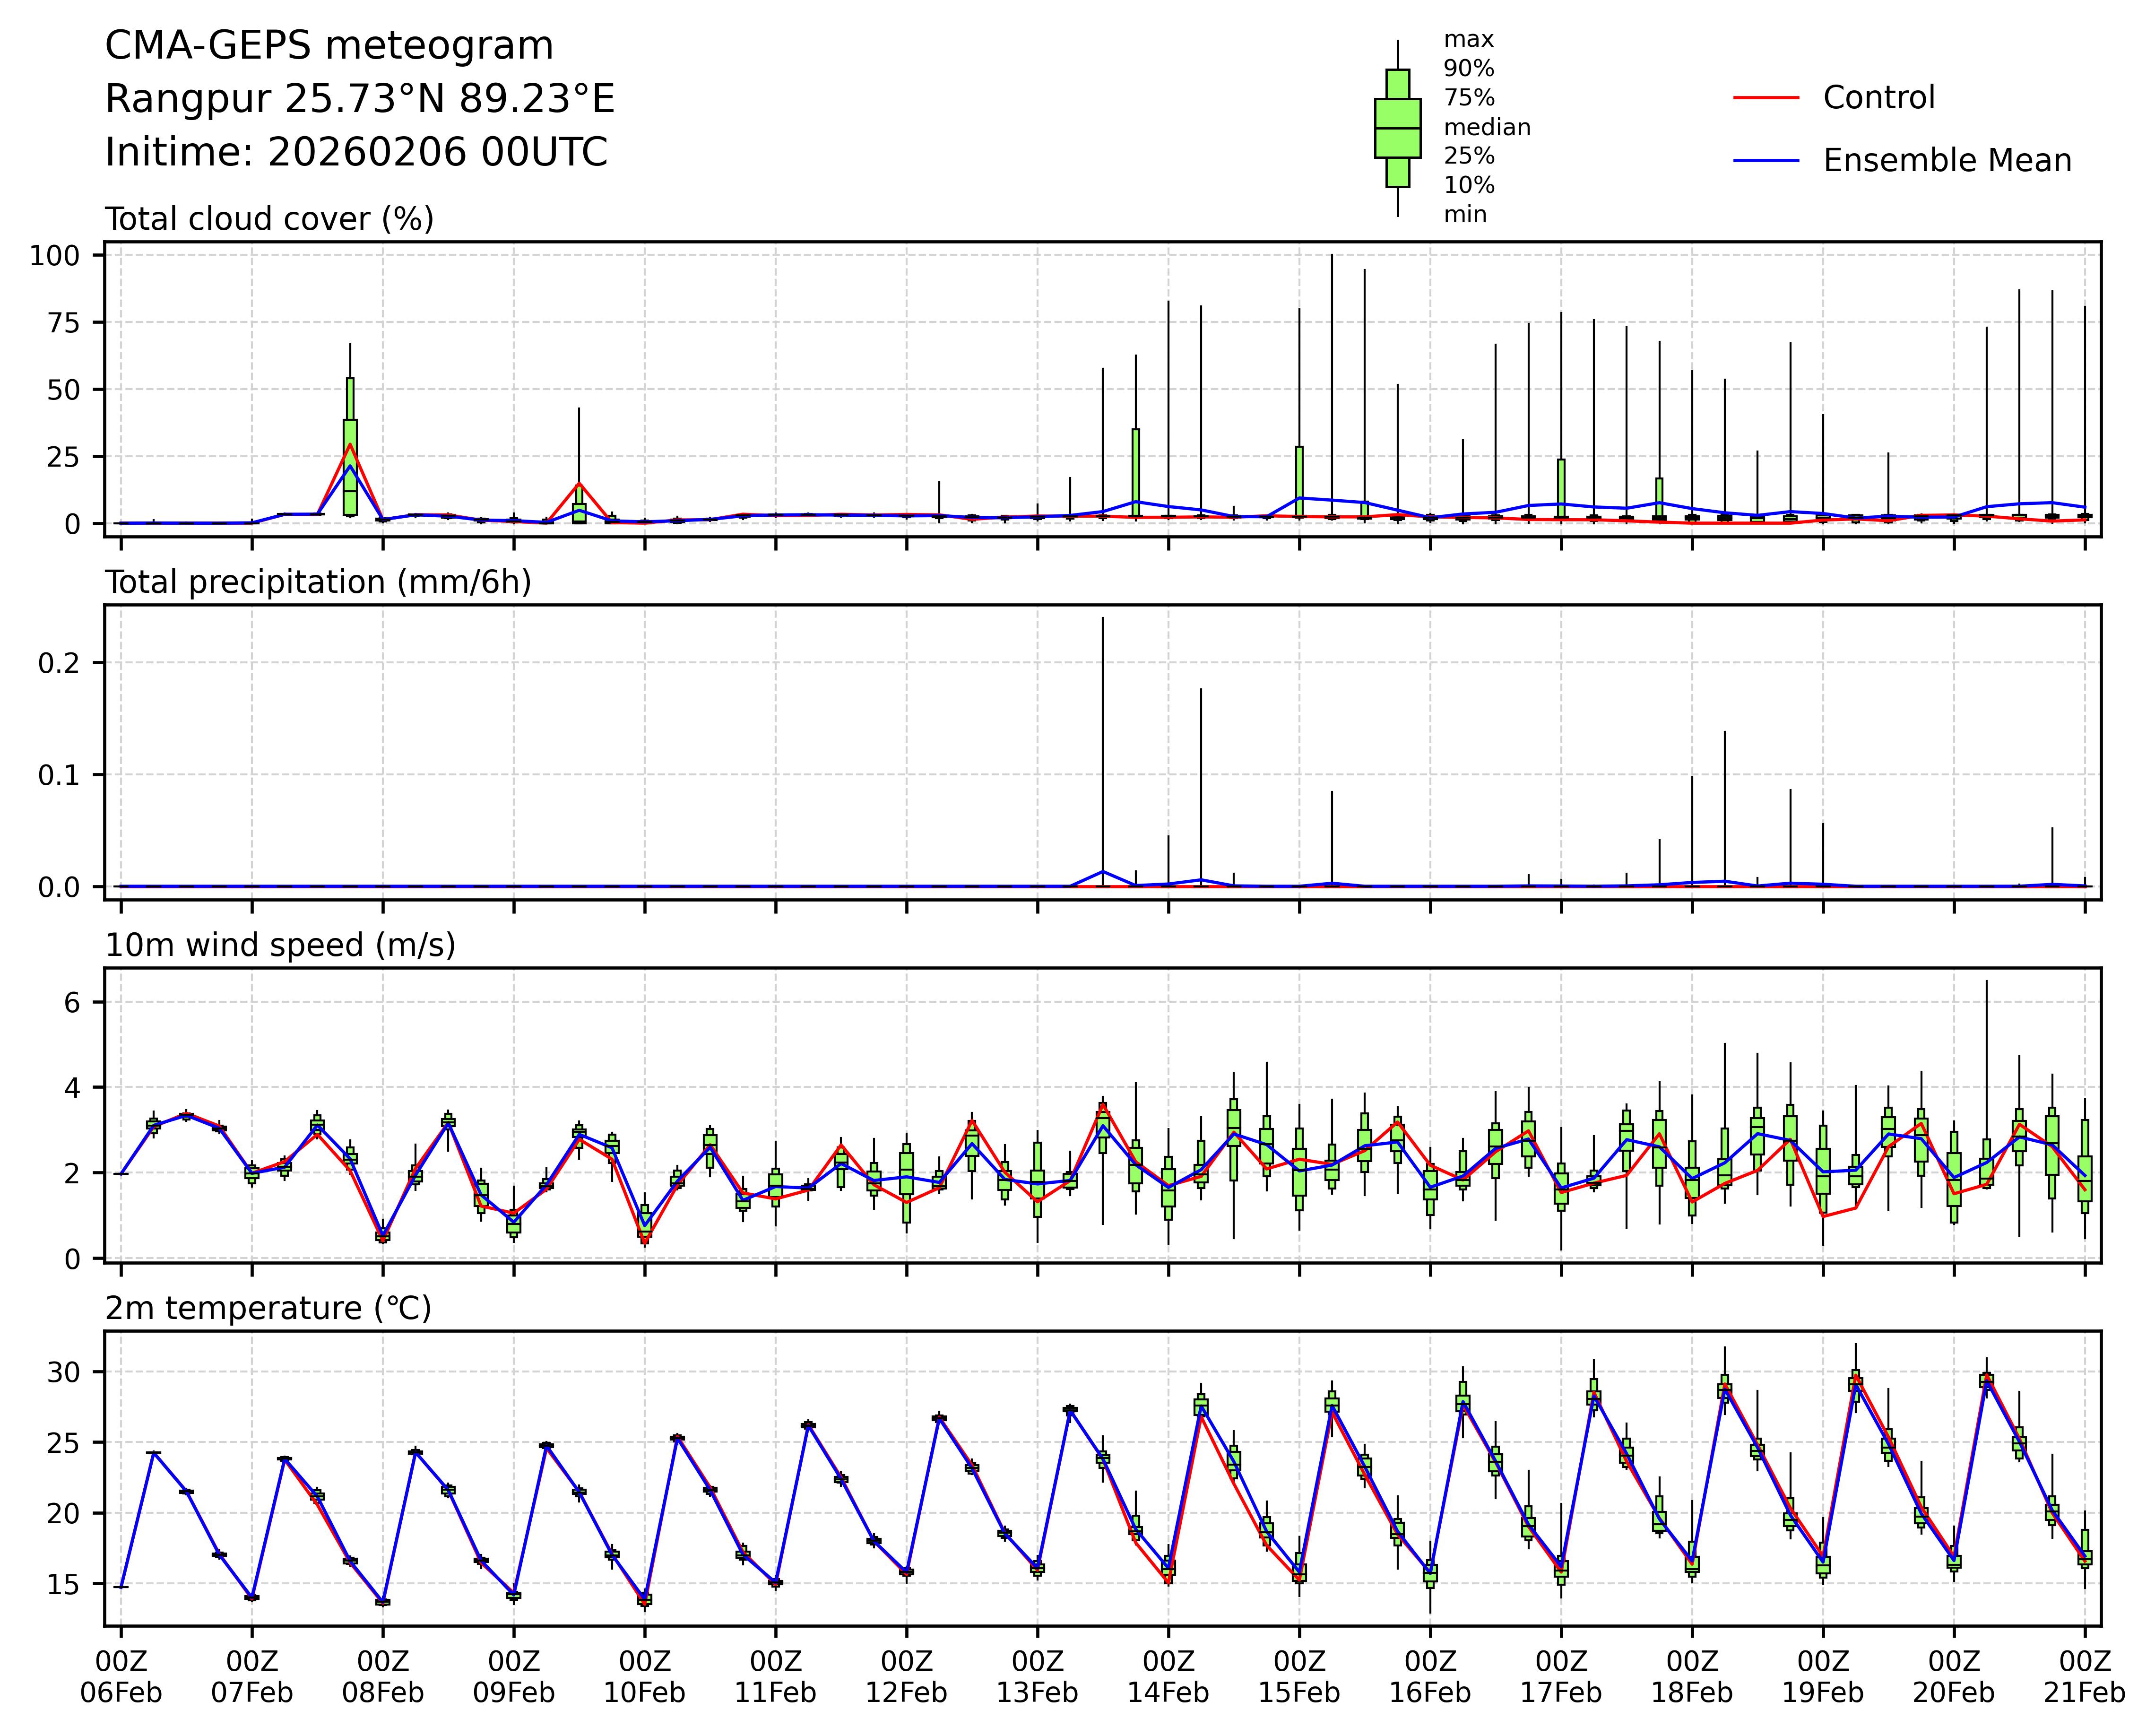Image resolution: width=2155 pixels, height=1736 pixels.
Task: Click the 00Z 06Feb axis label
Action: point(121,1677)
